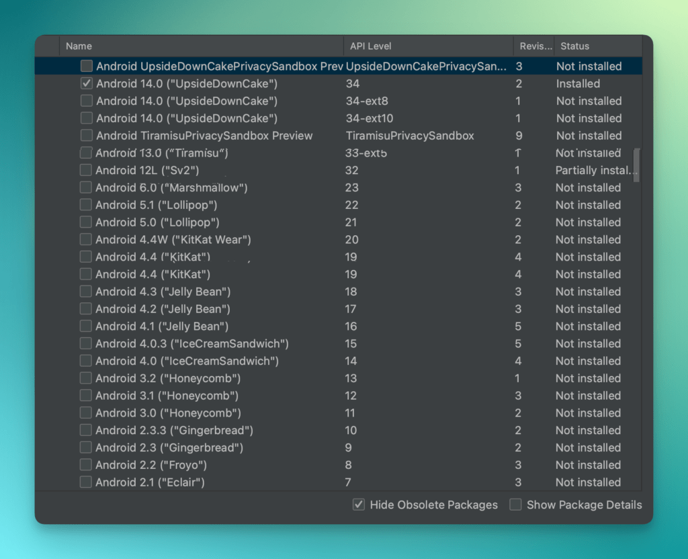Click Not installed status for Marshmallow row
This screenshot has width=688, height=559.
[x=588, y=188]
